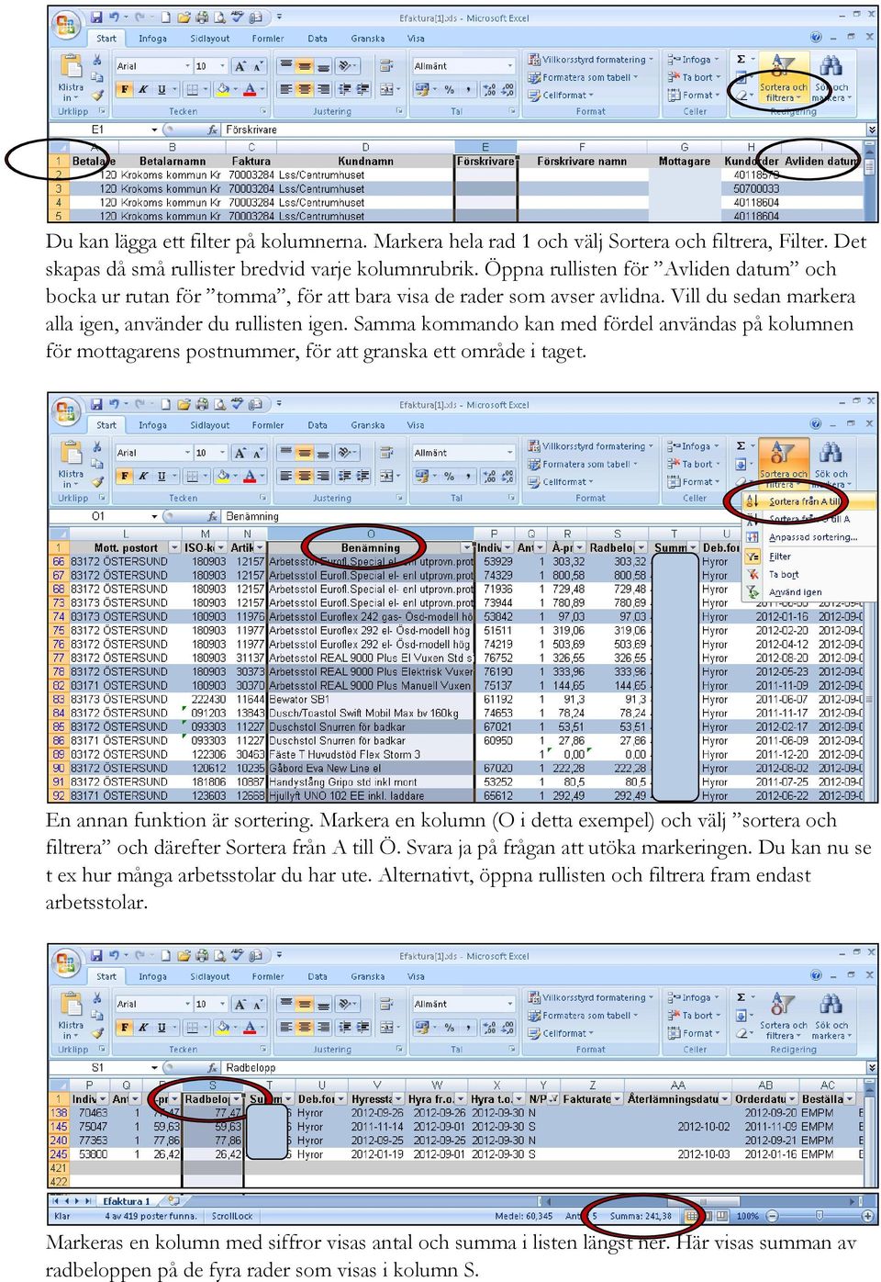881x1282 pixels.
Task: Select Format Painter brush in the O1 window
Action: (96, 481)
